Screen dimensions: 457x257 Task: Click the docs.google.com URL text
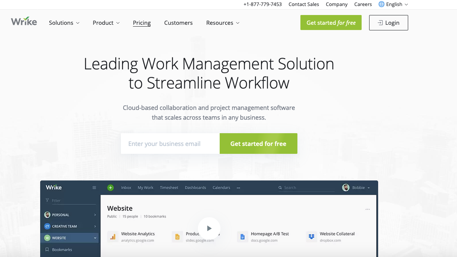264,240
